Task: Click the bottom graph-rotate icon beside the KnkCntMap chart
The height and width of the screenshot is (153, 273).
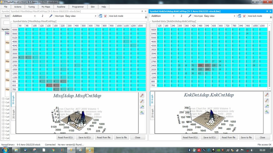Action: 267,112
